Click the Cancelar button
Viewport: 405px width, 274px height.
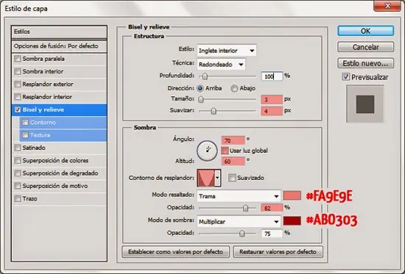coord(365,47)
